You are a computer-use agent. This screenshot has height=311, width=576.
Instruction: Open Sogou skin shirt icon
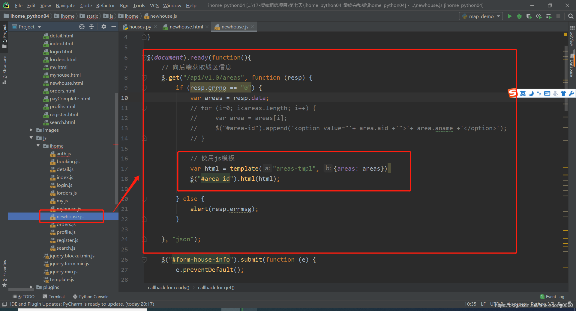(563, 93)
